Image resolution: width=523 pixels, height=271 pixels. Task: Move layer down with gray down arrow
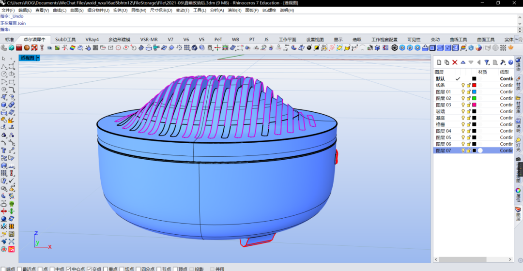pos(471,62)
